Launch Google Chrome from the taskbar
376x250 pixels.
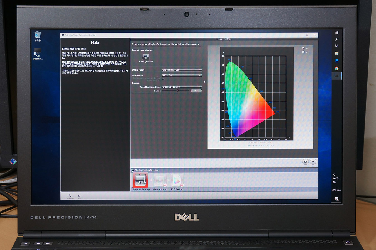click(337, 68)
